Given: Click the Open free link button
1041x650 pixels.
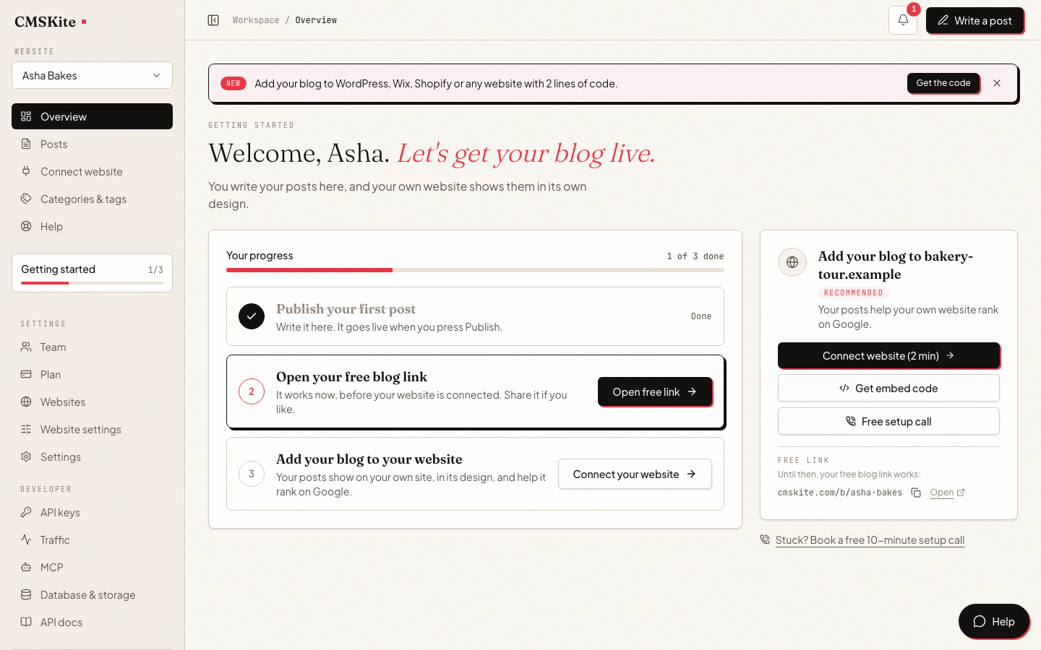Looking at the screenshot, I should pyautogui.click(x=655, y=391).
